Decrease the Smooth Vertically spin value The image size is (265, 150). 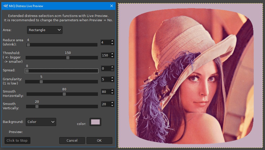tap(112, 105)
